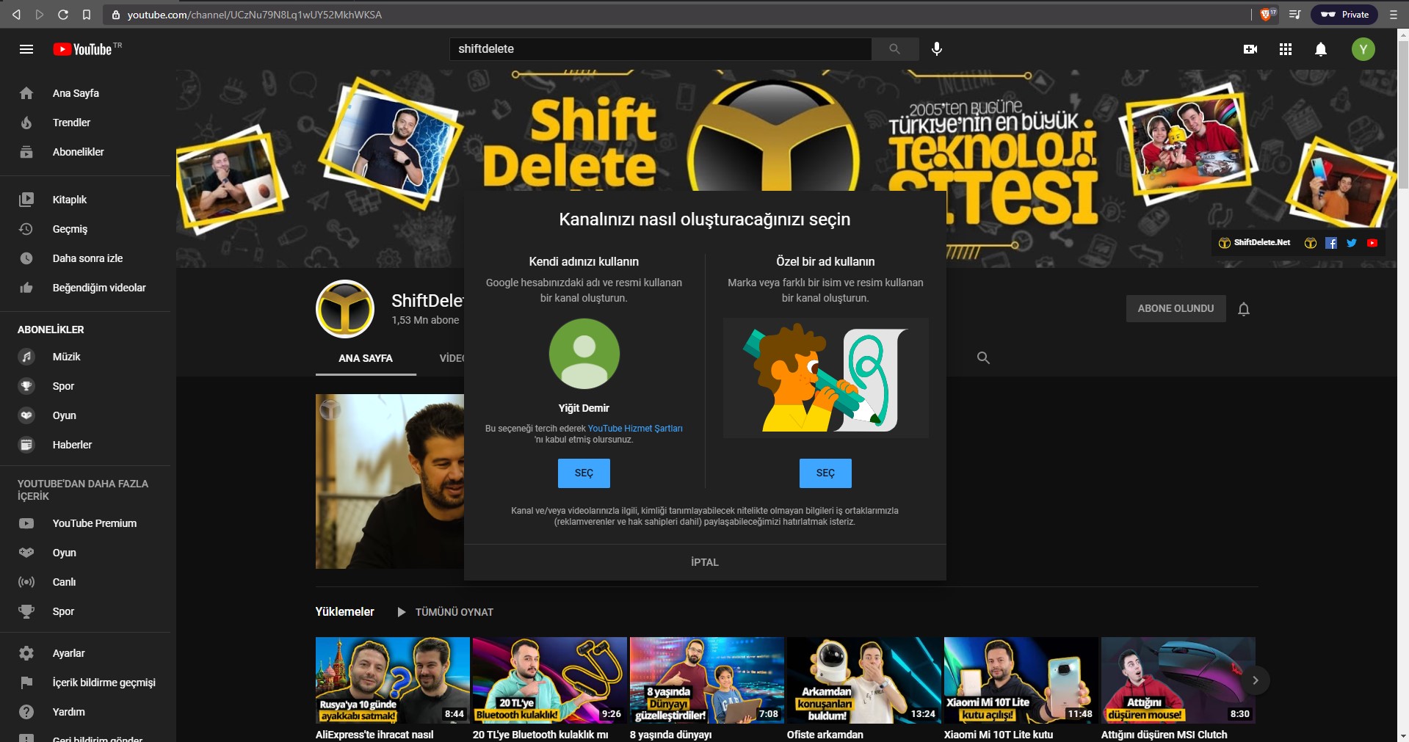Toggle the ABONE OLUNDU subscription button
The image size is (1409, 742).
point(1176,309)
